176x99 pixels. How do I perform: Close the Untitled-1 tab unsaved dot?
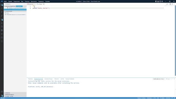[44, 4]
